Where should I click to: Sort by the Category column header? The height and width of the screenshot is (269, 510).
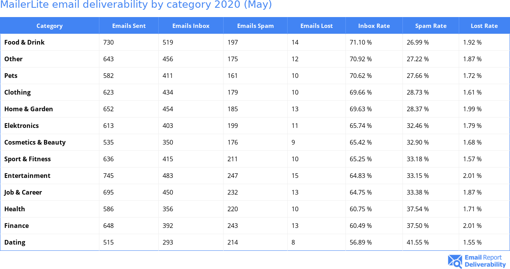click(49, 26)
